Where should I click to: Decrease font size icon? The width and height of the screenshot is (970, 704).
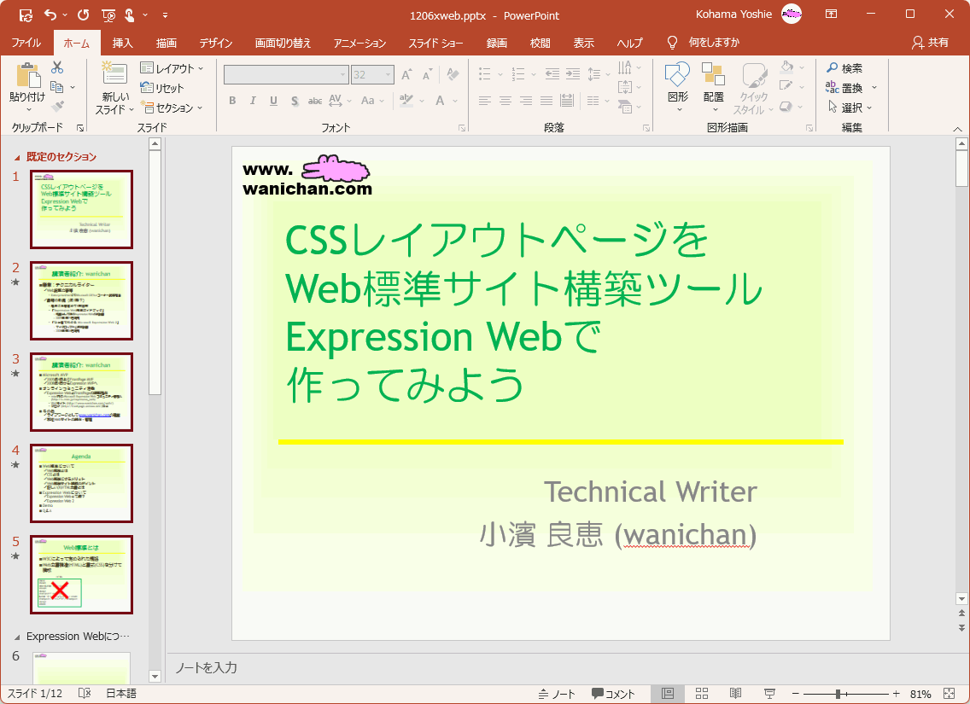[428, 75]
